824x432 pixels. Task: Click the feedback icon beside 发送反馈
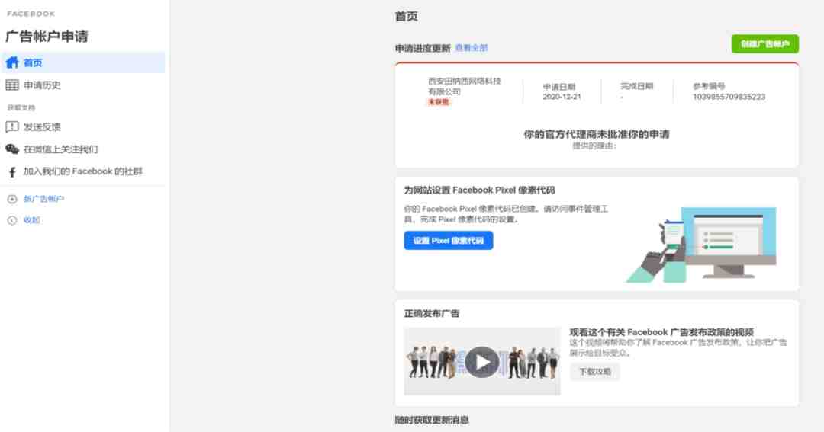tap(12, 126)
